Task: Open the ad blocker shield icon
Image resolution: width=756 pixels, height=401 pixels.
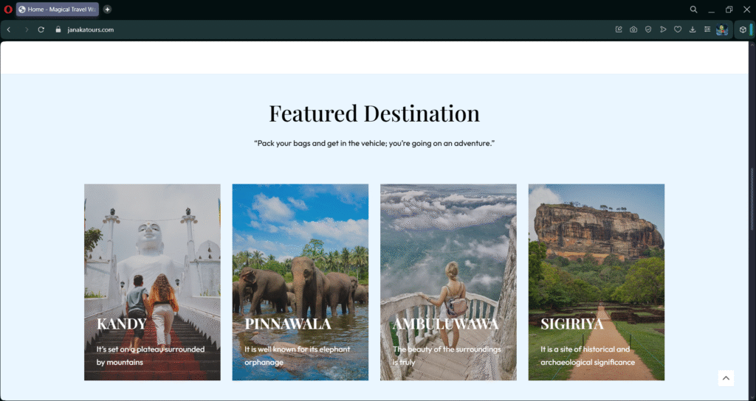Action: (648, 29)
